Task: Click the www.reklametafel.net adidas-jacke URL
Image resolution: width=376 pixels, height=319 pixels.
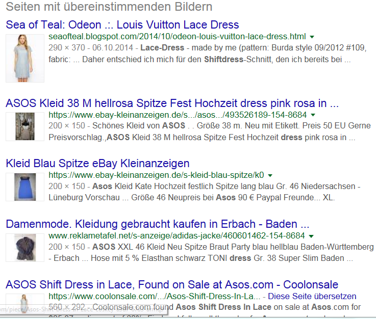Action: pyautogui.click(x=177, y=235)
